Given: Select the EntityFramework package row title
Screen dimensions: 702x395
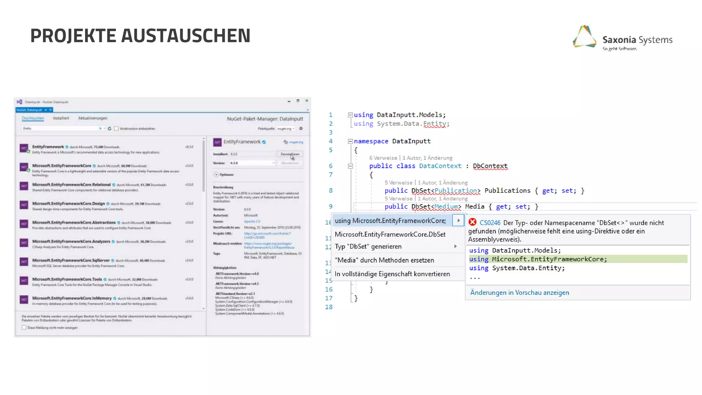Looking at the screenshot, I should [48, 147].
